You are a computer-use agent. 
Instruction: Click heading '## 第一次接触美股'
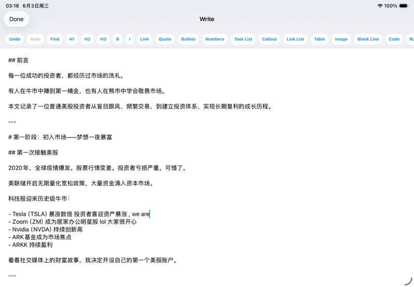[x=33, y=153]
